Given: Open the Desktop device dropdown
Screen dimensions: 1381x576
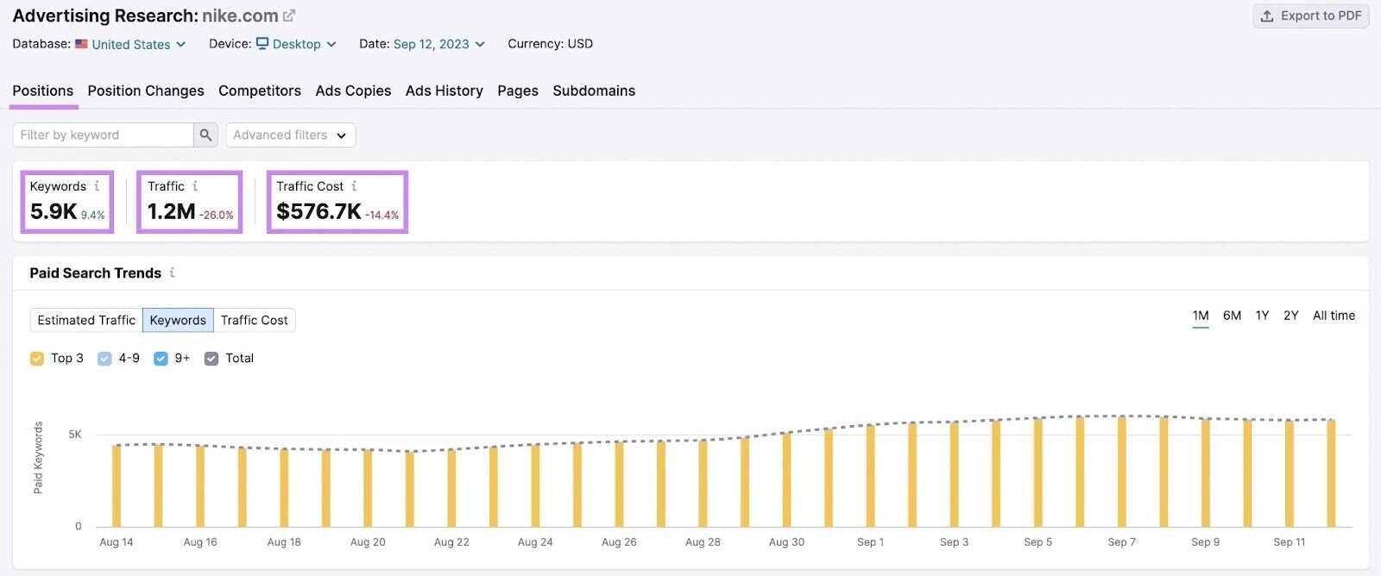Looking at the screenshot, I should tap(304, 44).
